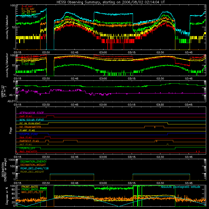Screen dimensions: 209x209
Task: Click the counts/s/detector title of MeV plot
Action: click(7, 65)
